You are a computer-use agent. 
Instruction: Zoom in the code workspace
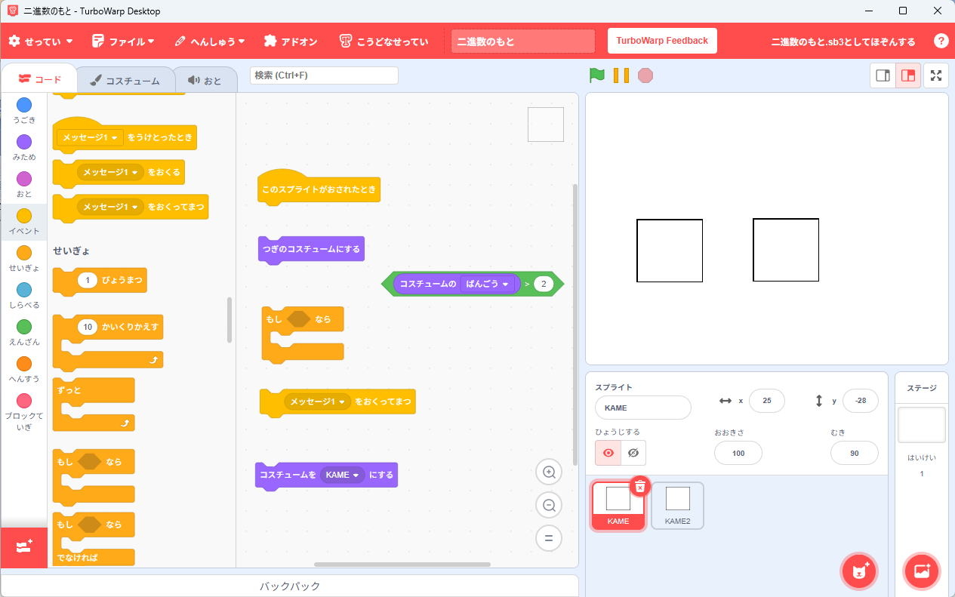click(x=549, y=472)
